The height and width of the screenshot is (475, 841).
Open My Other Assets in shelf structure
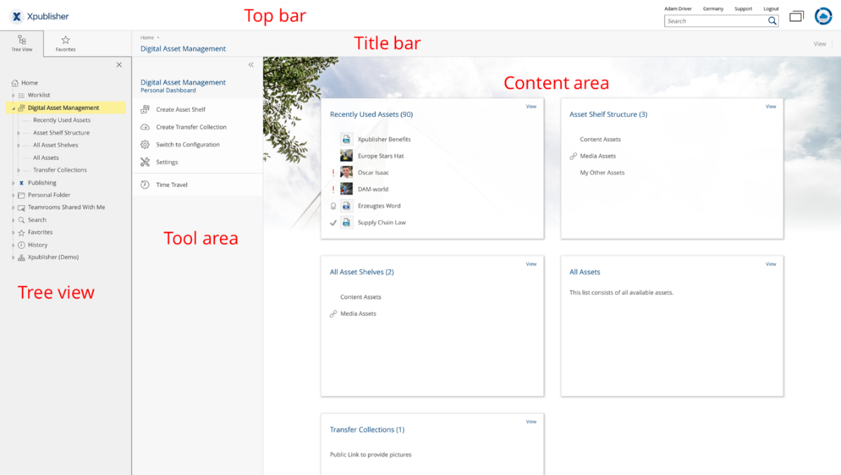point(602,172)
